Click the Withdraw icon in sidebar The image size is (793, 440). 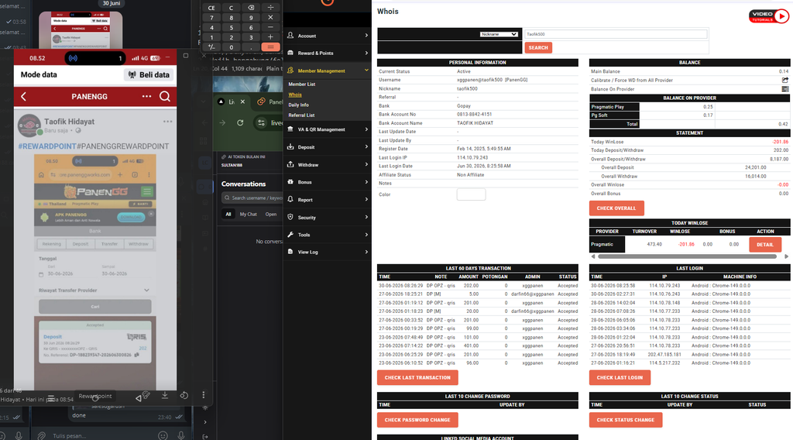point(290,164)
